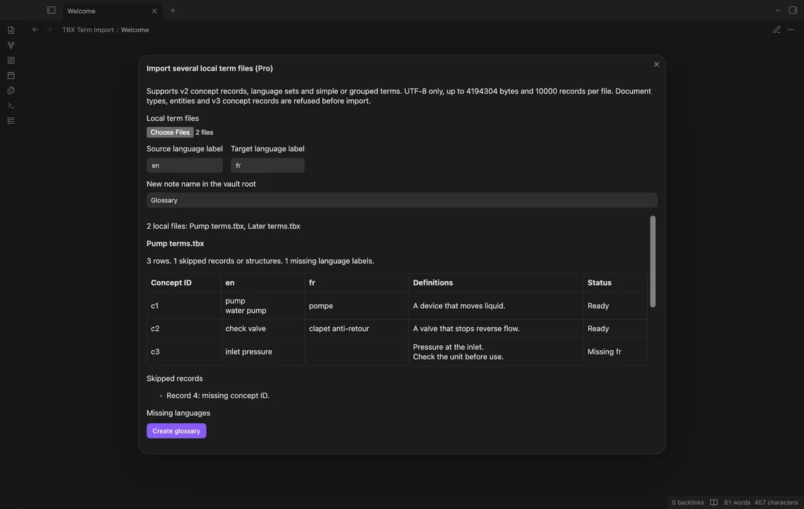The height and width of the screenshot is (509, 804).
Task: Click the insert template icon in ribbon
Action: pos(11,90)
